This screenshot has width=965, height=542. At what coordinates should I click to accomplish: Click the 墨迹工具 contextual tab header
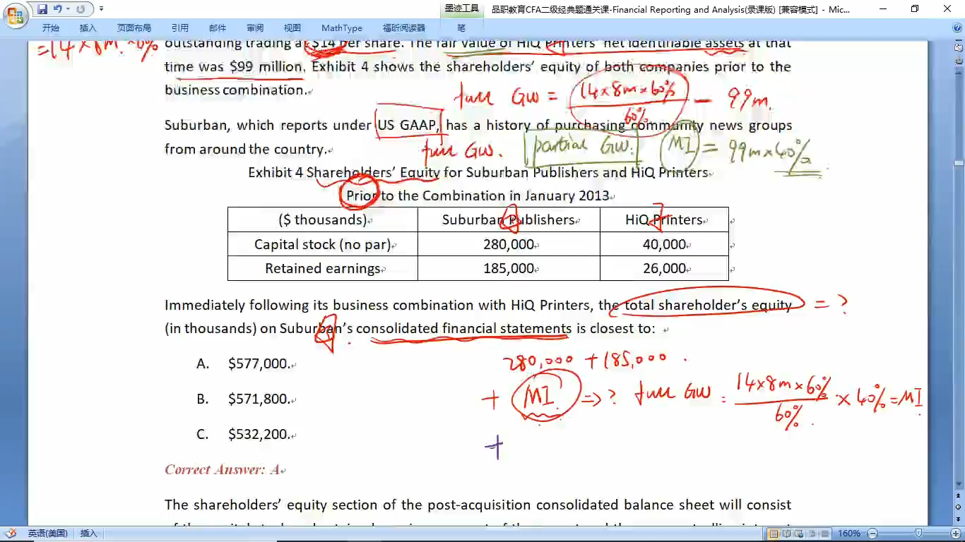[461, 9]
